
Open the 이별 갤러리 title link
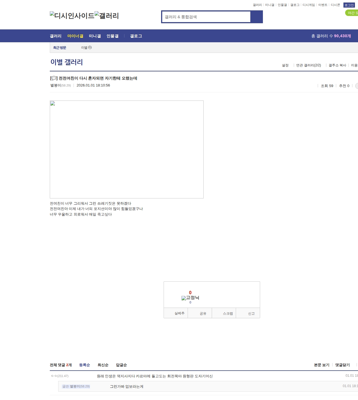tap(67, 62)
